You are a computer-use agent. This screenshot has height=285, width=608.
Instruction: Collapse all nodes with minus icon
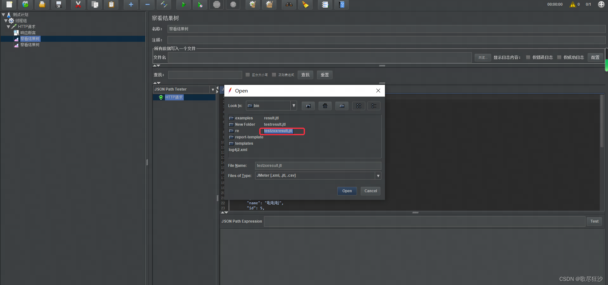147,4
